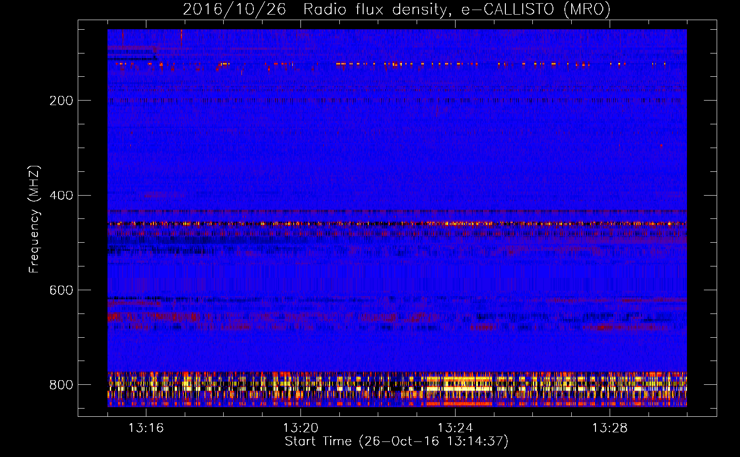
Task: Click the 13:28 time tick label
Action: pyautogui.click(x=610, y=428)
